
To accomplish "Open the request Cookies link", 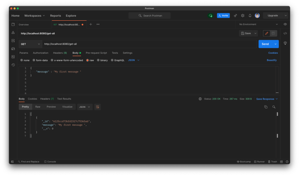I will 273,53.
